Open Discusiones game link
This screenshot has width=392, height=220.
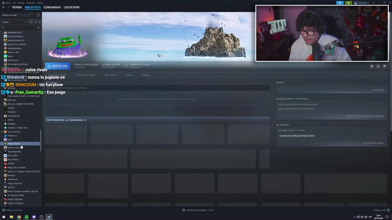coord(111,75)
